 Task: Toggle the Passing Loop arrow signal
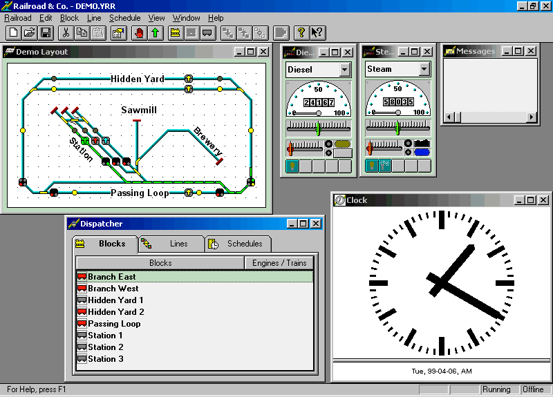pos(189,193)
